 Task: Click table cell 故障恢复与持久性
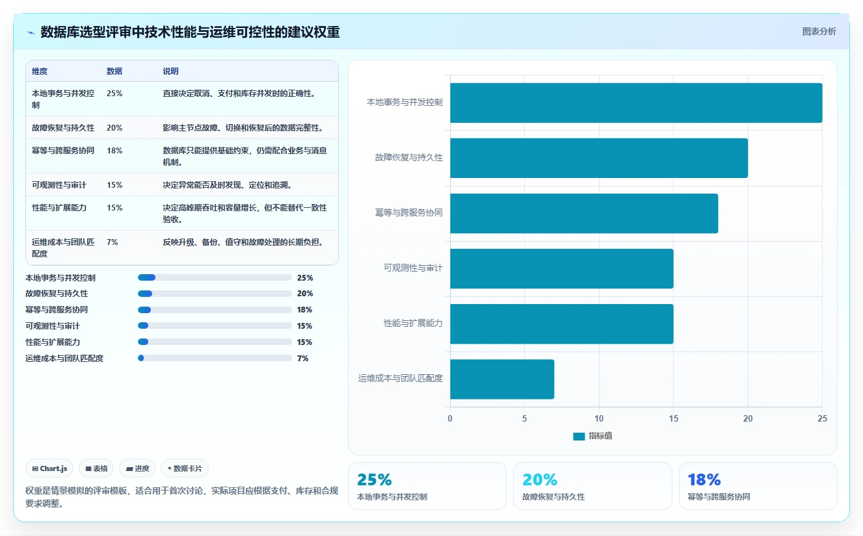[x=63, y=128]
